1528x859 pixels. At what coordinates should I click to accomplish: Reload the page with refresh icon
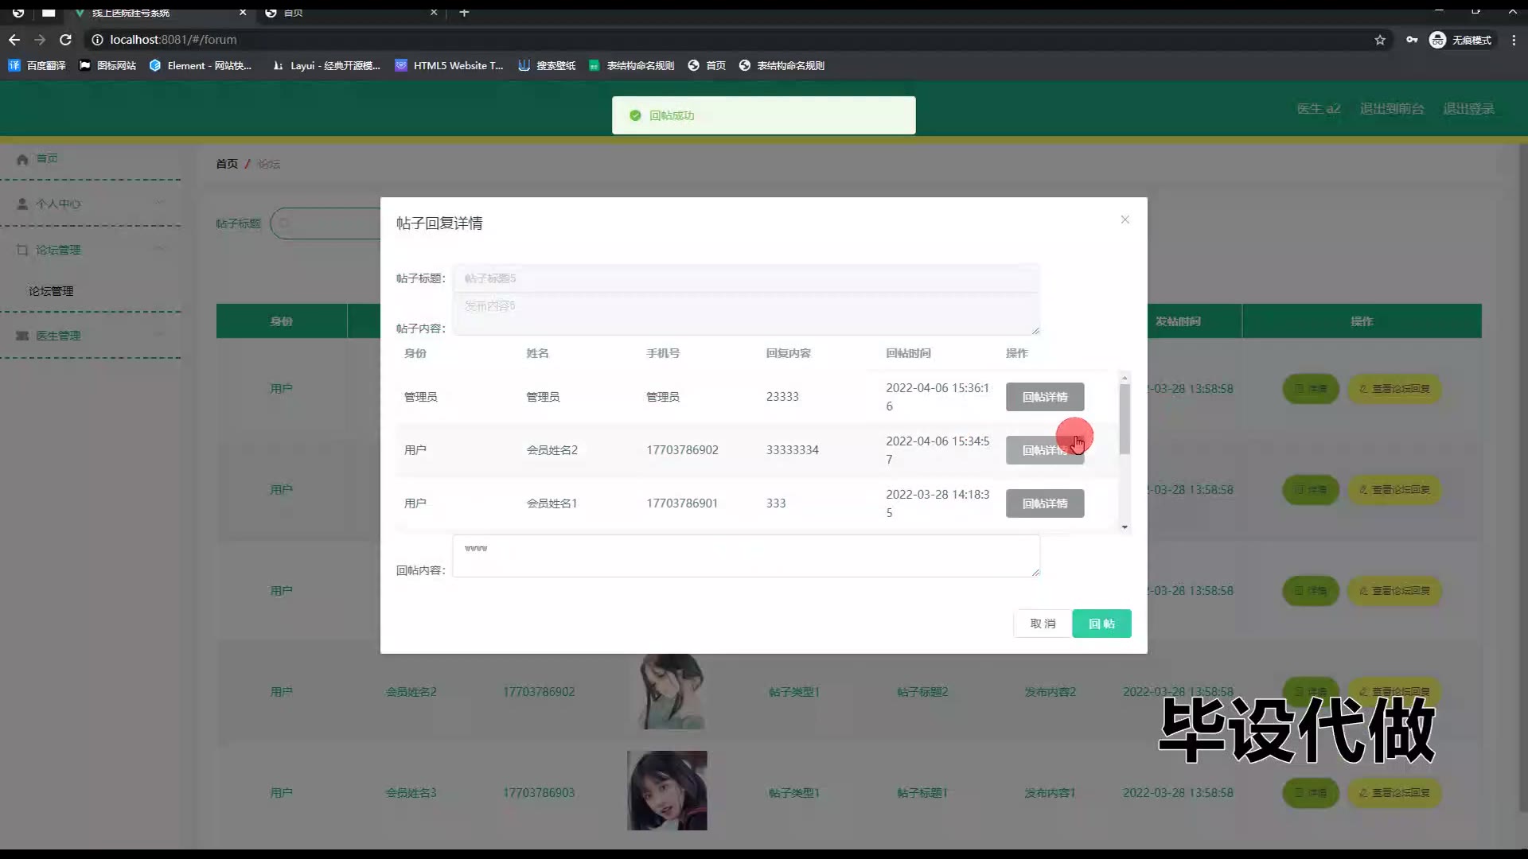point(66,40)
